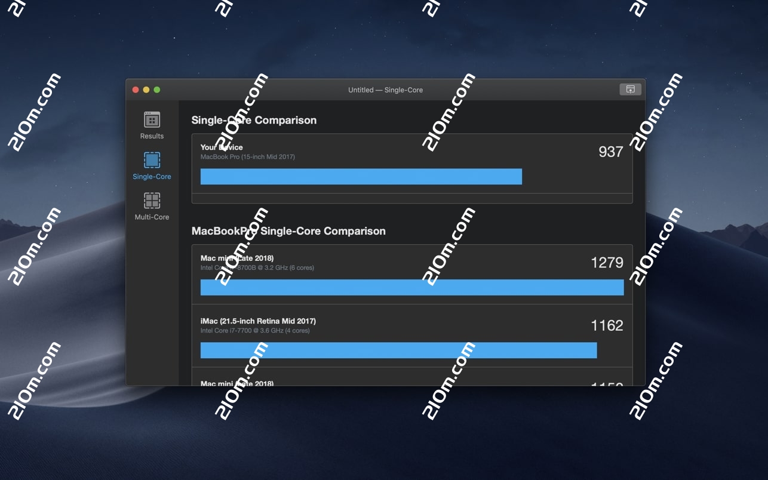The width and height of the screenshot is (768, 480).
Task: Click the 1162 iMac score
Action: (x=607, y=325)
